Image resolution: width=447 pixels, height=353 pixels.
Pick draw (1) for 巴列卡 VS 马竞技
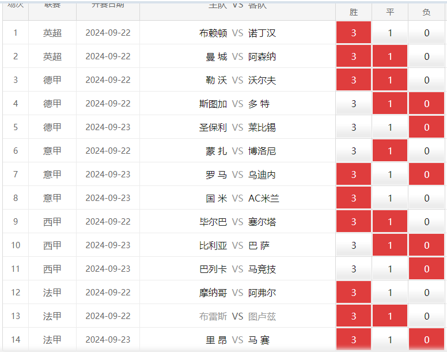390,269
